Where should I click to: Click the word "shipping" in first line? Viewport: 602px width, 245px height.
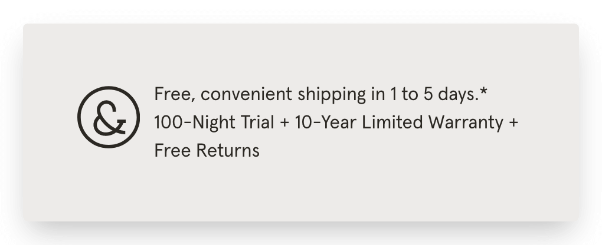point(332,95)
